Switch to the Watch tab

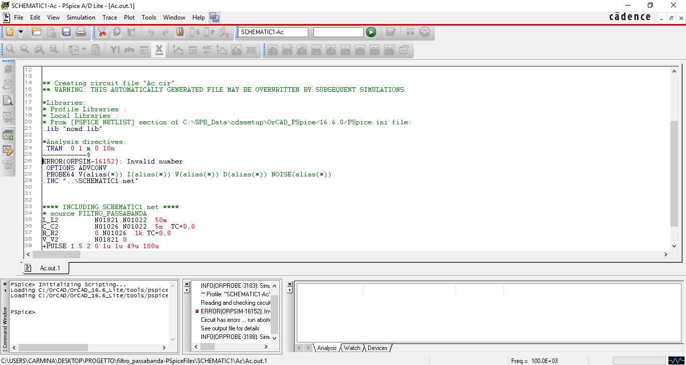pyautogui.click(x=352, y=348)
